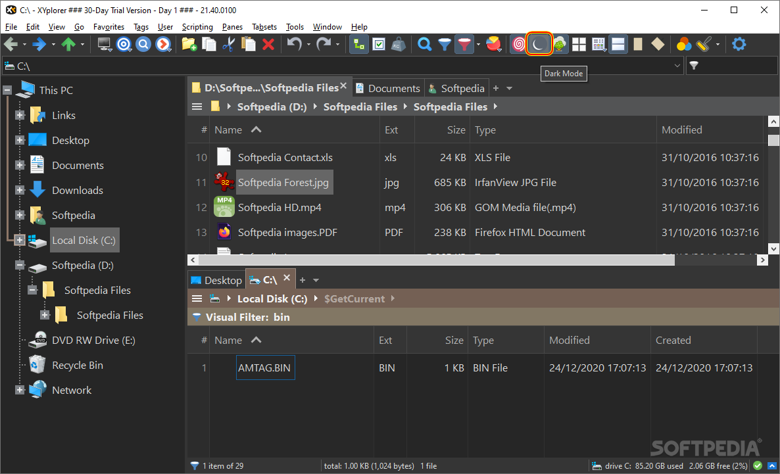This screenshot has width=780, height=474.
Task: Open the Tabsets menu
Action: (x=264, y=27)
